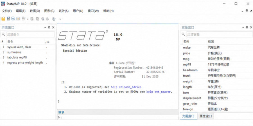Select the headroom variable row

(x=217, y=70)
